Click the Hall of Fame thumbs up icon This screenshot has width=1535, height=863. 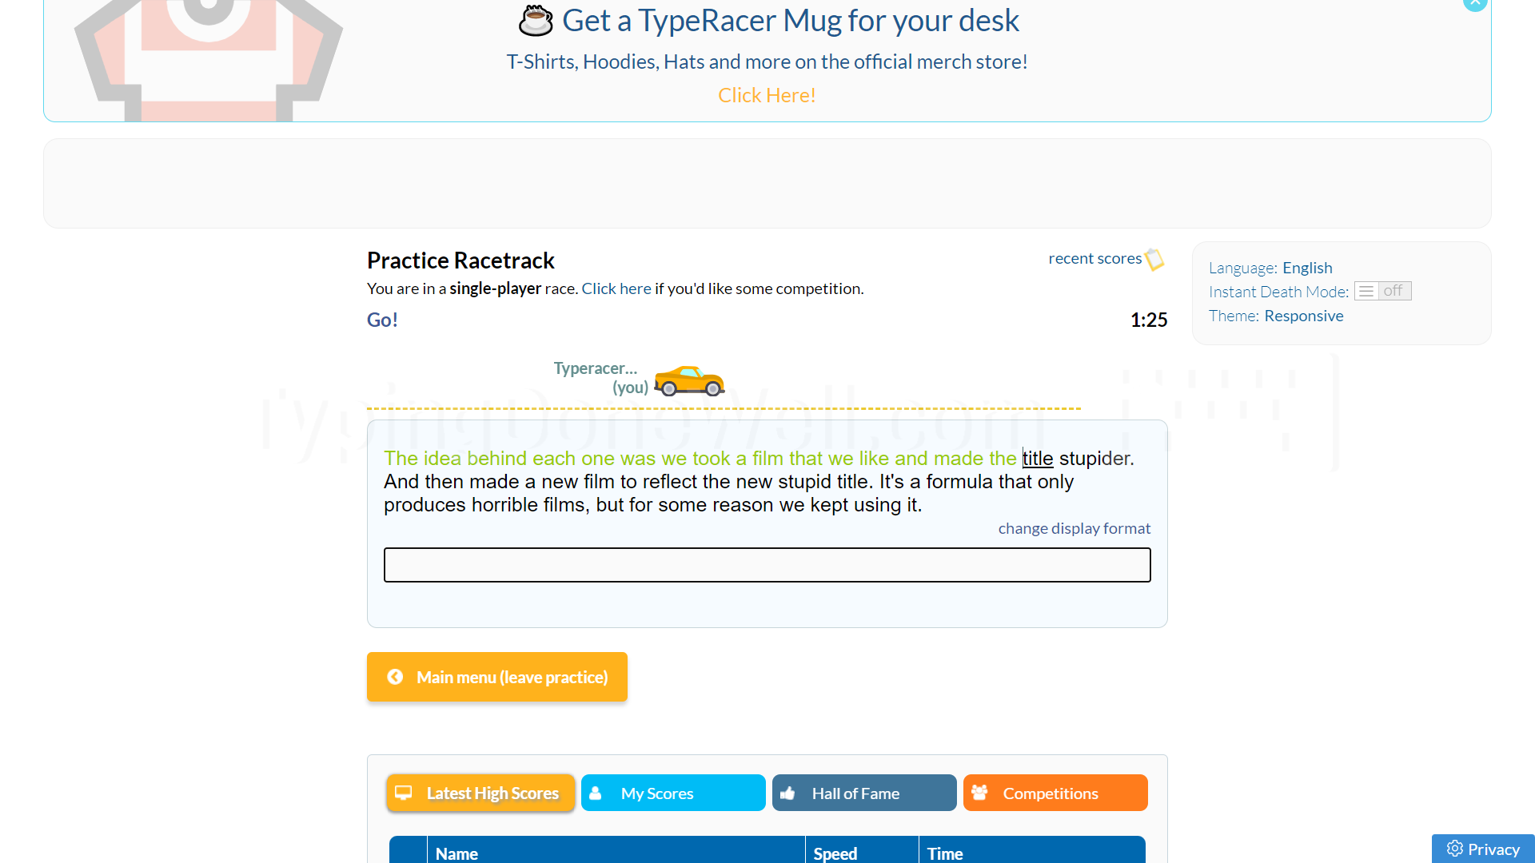pos(791,791)
